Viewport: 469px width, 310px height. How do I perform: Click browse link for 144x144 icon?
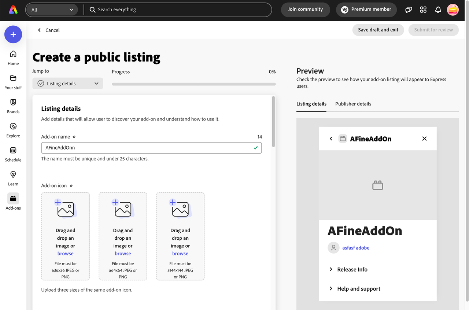[180, 254]
